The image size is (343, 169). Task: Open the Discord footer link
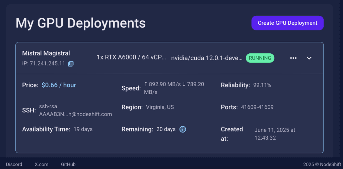click(x=14, y=164)
